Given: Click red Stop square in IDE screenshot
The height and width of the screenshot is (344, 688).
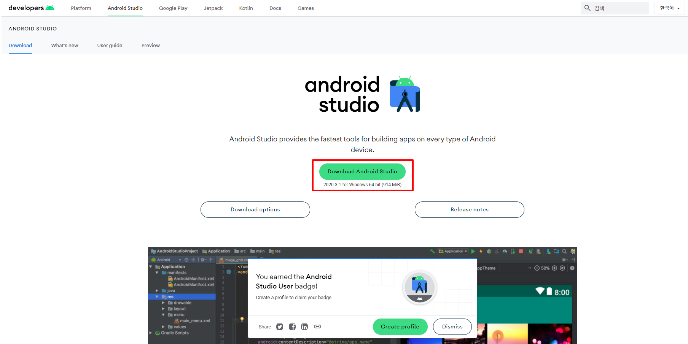Looking at the screenshot, I should [x=521, y=251].
